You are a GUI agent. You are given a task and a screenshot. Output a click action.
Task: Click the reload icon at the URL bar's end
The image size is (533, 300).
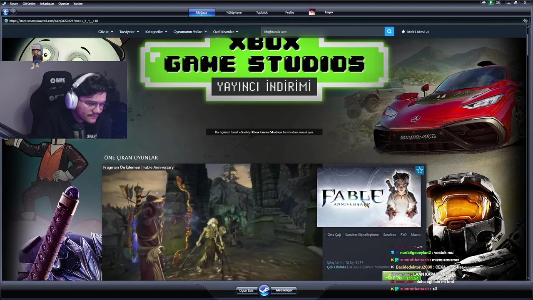[x=526, y=21]
